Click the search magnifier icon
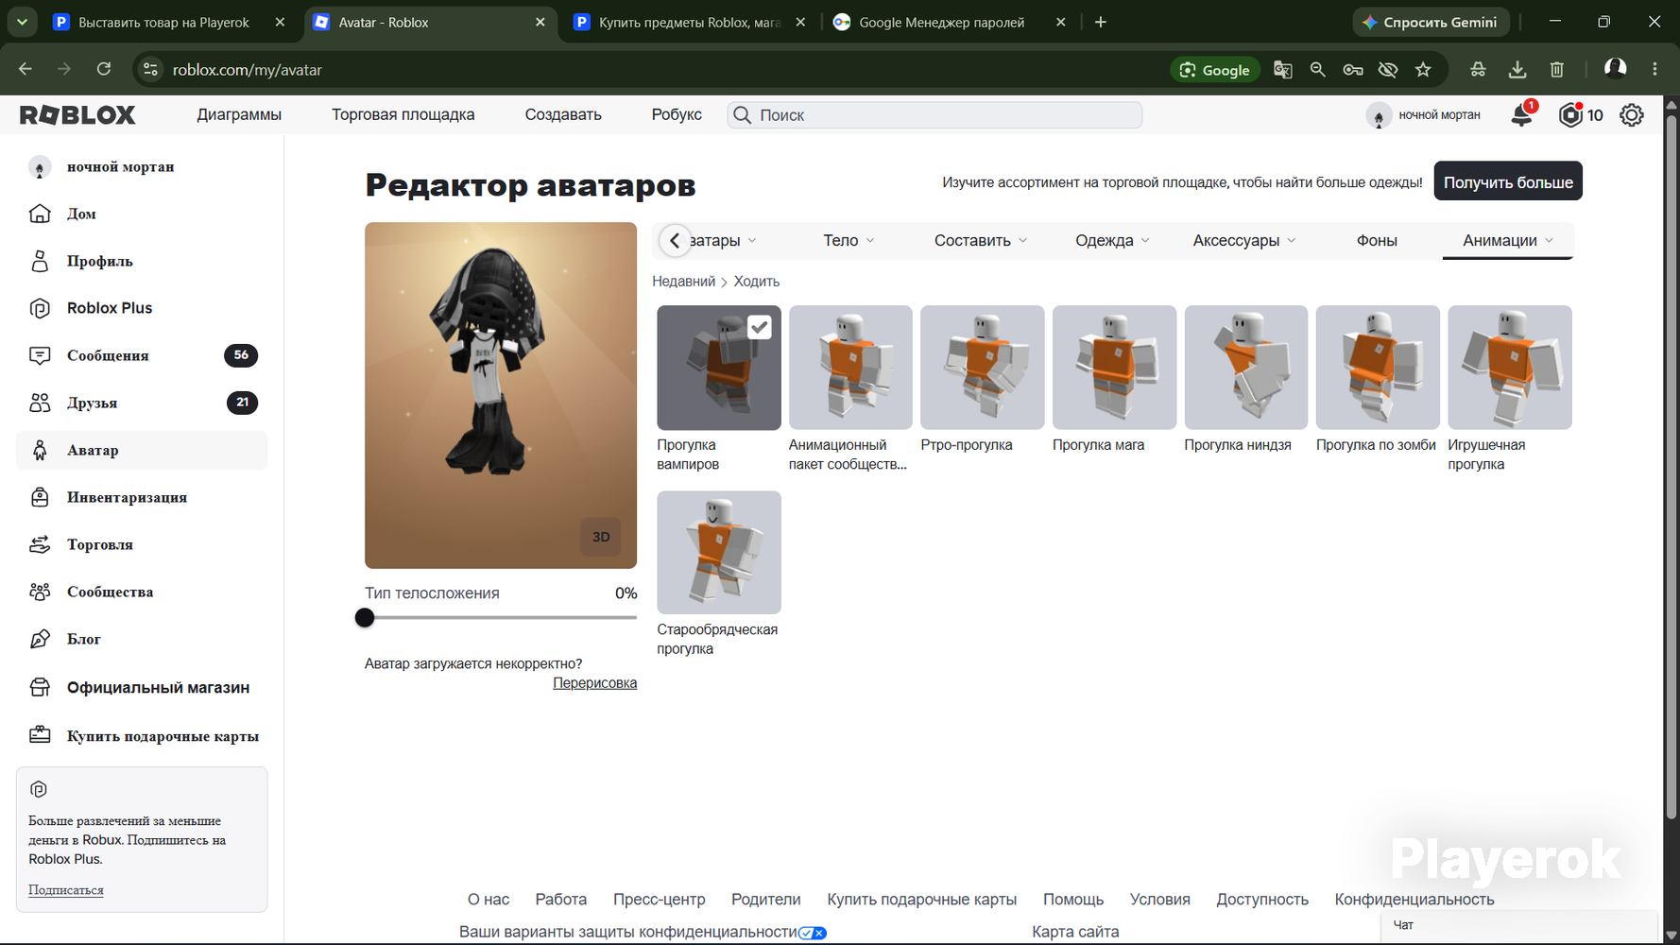Screen dimensions: 1680x945 [x=743, y=115]
